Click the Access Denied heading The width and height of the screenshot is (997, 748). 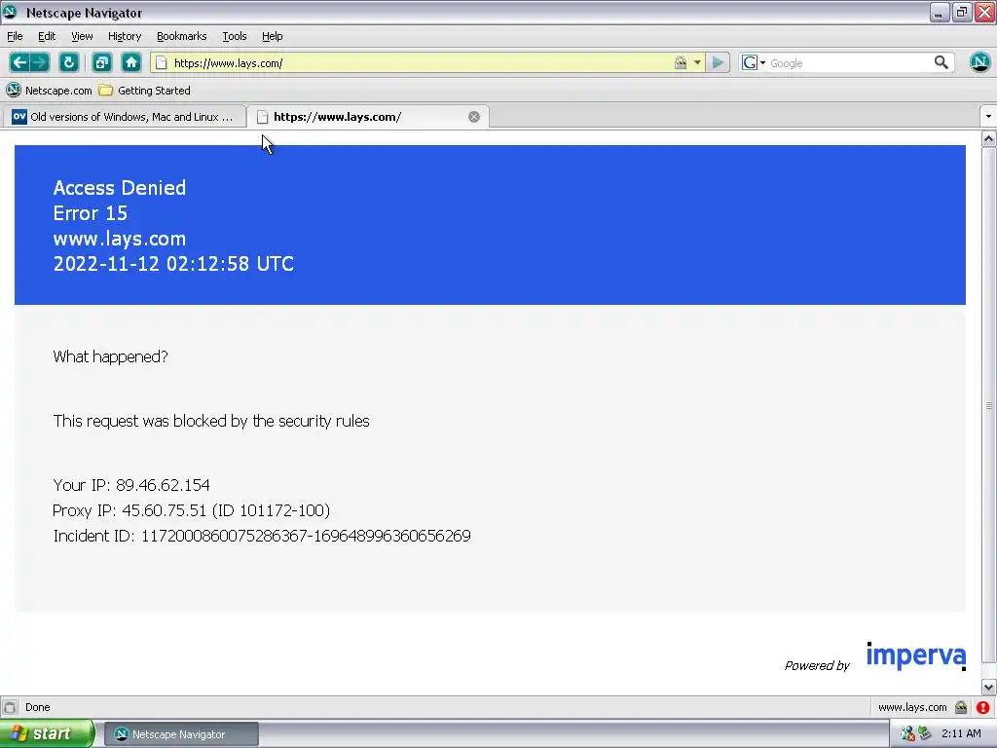(x=120, y=188)
